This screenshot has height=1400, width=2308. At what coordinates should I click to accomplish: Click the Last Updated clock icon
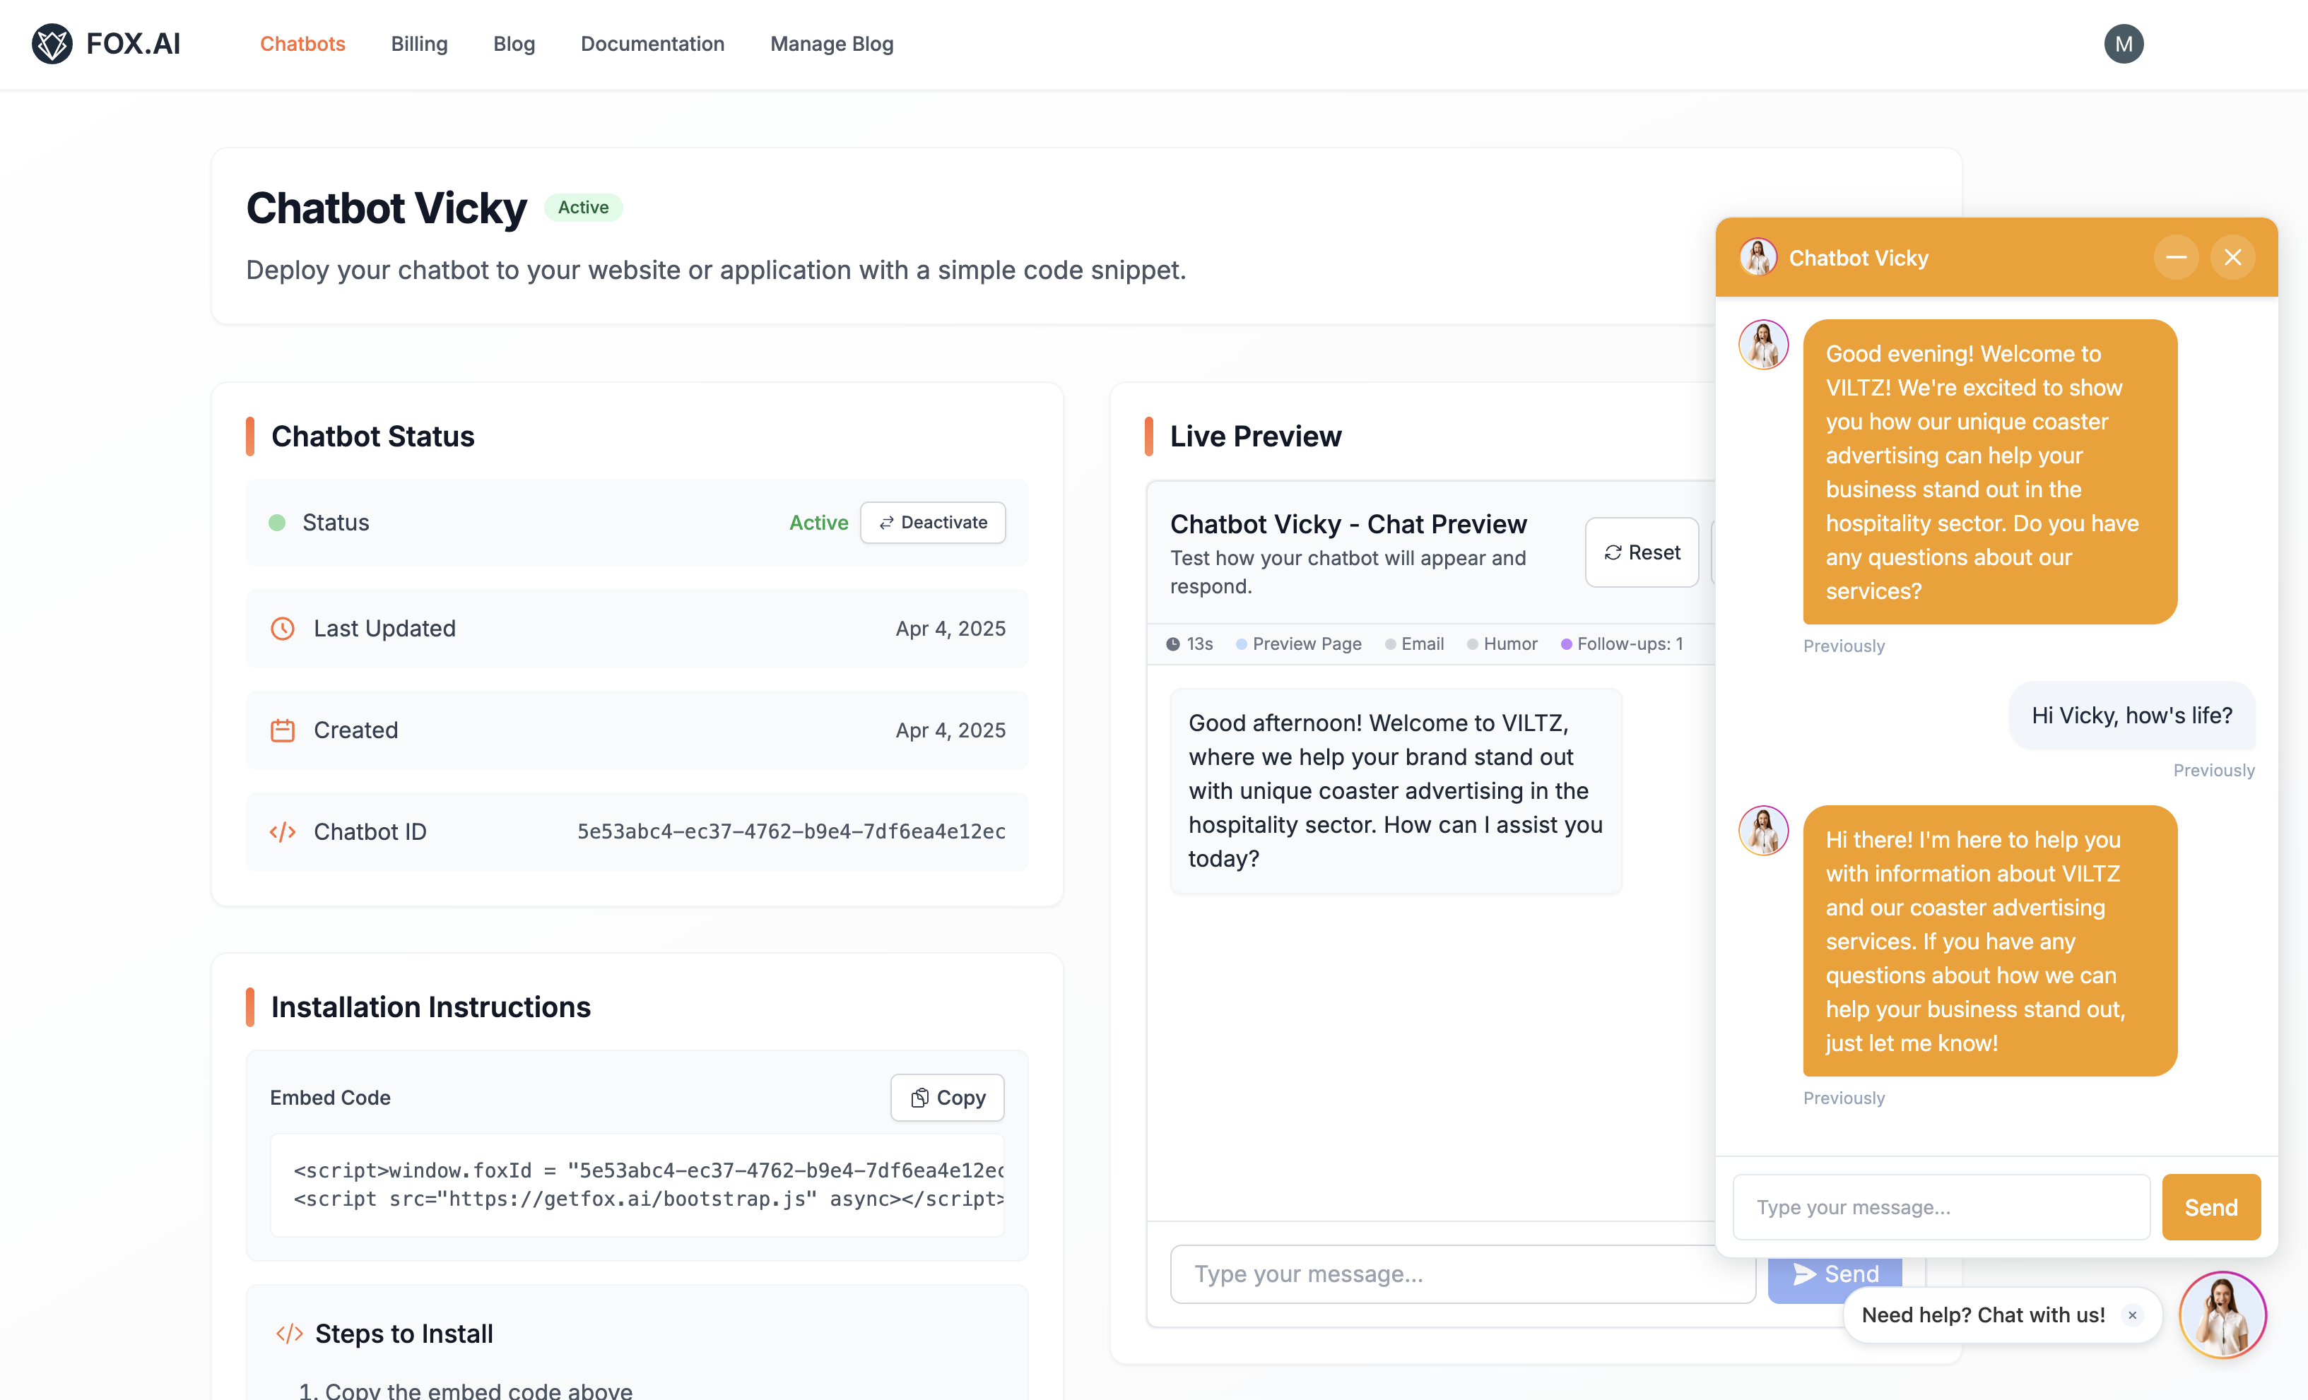point(282,629)
